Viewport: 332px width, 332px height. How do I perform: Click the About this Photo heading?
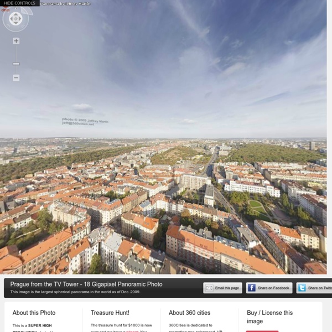tap(34, 313)
